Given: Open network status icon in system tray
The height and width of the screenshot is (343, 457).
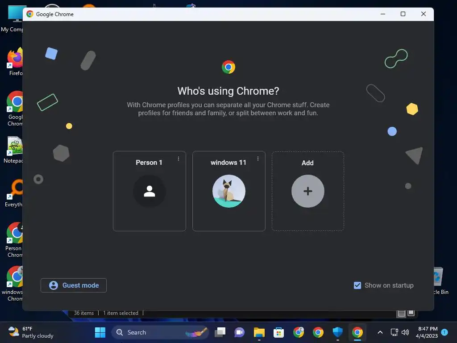Looking at the screenshot, I should coord(395,332).
